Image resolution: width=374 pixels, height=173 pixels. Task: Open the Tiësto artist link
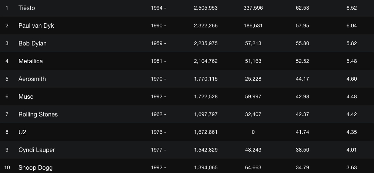coord(27,8)
